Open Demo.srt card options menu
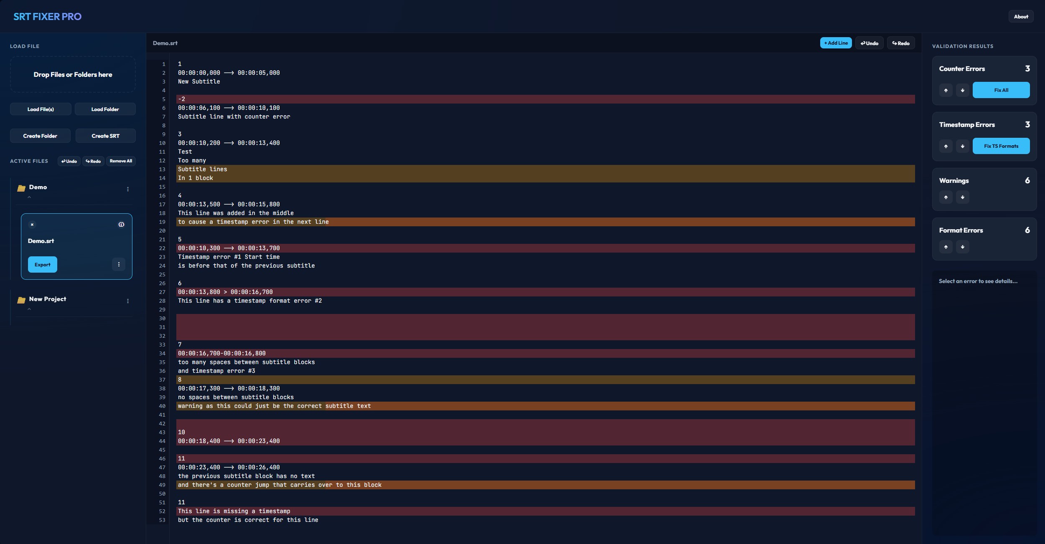1045x544 pixels. pyautogui.click(x=119, y=264)
